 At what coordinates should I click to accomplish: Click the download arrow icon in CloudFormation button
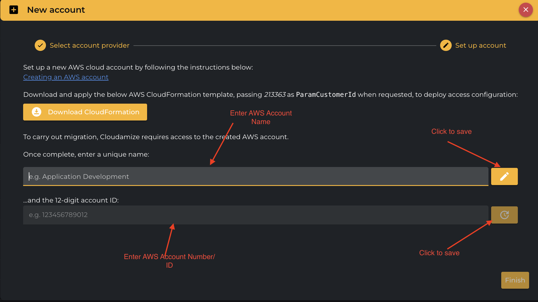coord(36,112)
